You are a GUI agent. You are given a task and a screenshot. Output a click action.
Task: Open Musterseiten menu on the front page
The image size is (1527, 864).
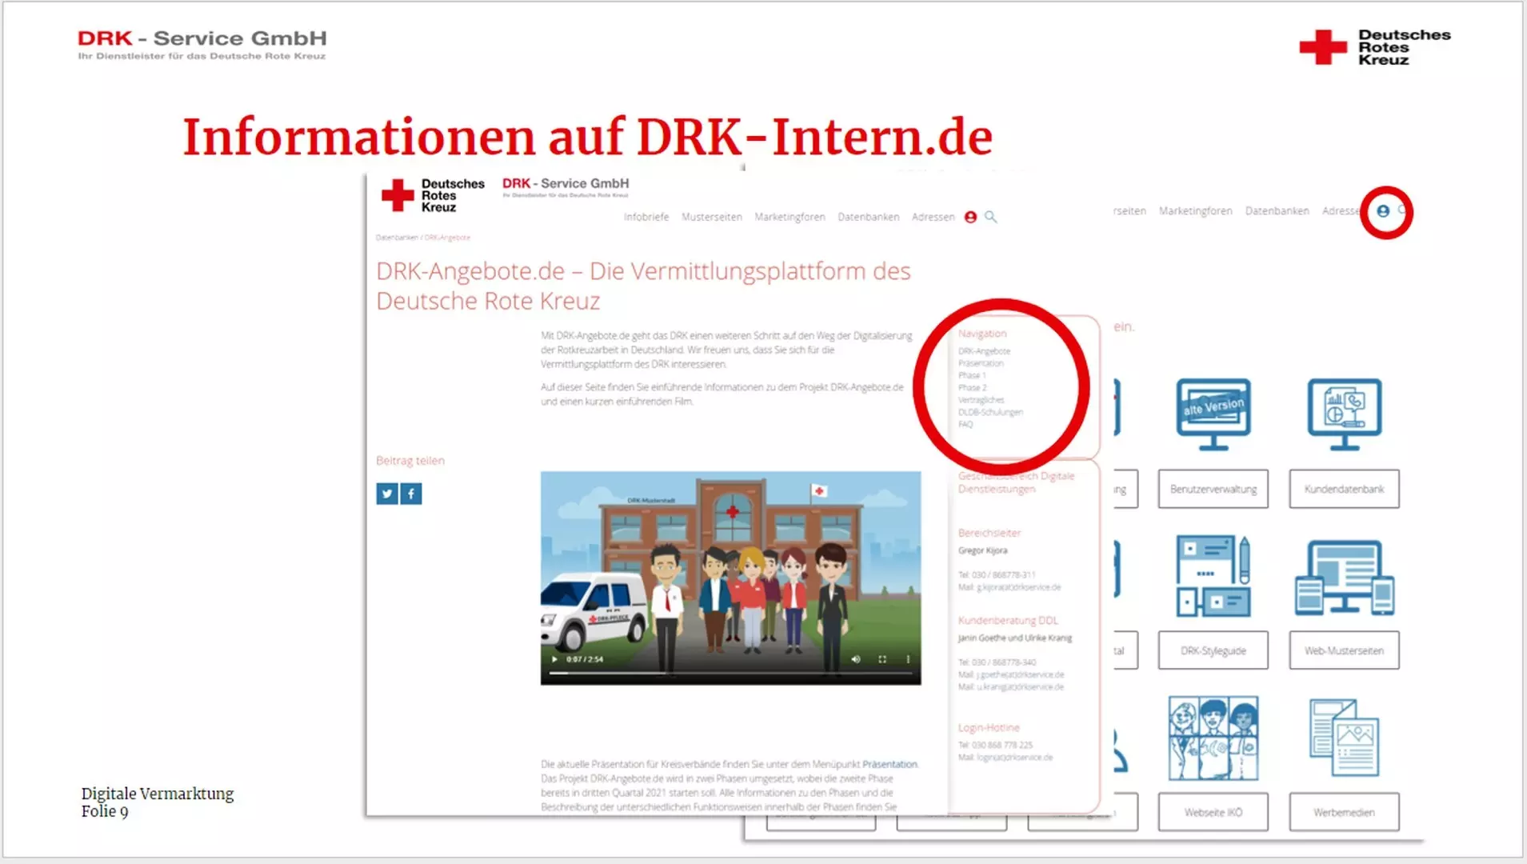(712, 217)
